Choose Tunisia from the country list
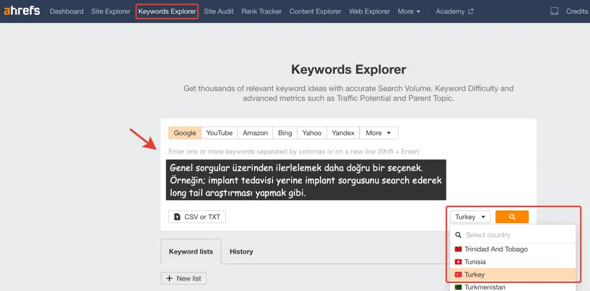Screen dimensions: 590x291 coord(513,262)
